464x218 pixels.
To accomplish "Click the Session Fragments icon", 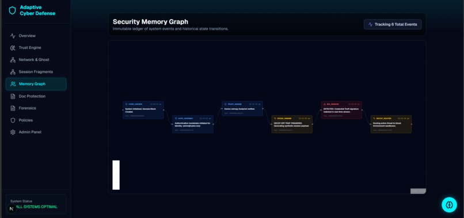I will click(13, 72).
